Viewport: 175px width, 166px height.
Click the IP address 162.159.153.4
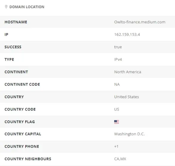click(x=127, y=34)
